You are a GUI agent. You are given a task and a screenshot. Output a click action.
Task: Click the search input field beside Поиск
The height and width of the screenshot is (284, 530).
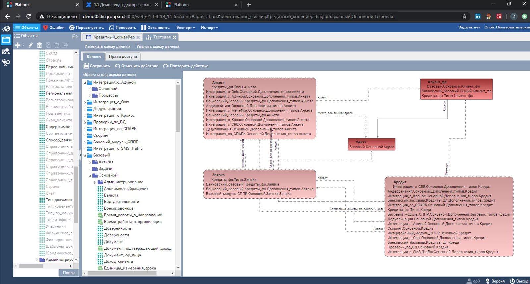pyautogui.click(x=36, y=273)
